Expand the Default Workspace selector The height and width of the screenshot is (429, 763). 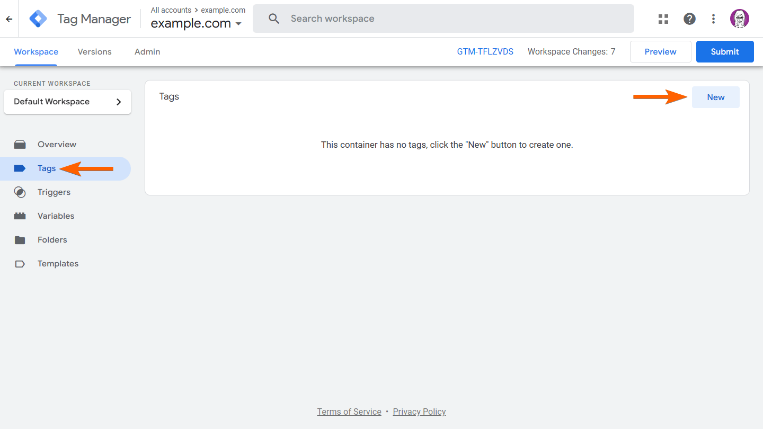click(x=67, y=102)
